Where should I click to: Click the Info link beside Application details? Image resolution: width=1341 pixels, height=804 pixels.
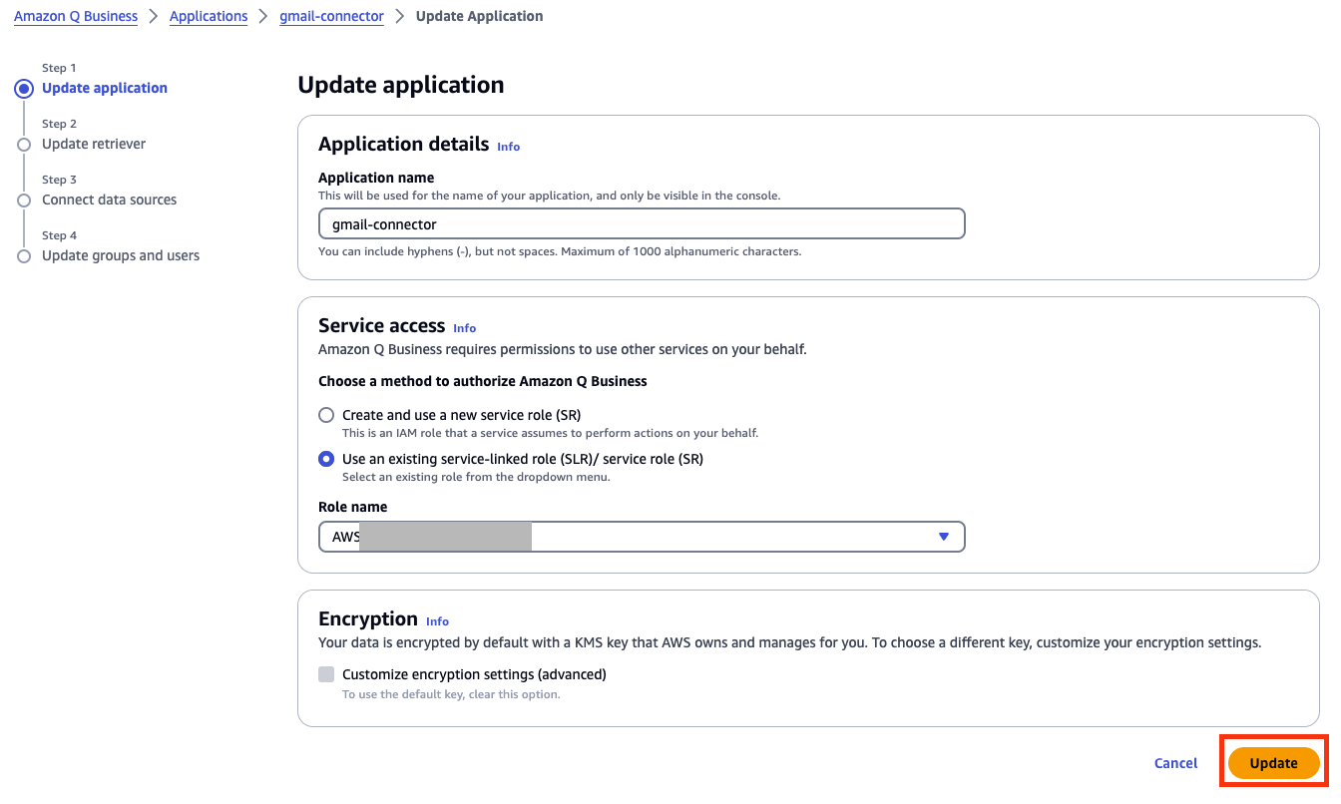pyautogui.click(x=509, y=147)
